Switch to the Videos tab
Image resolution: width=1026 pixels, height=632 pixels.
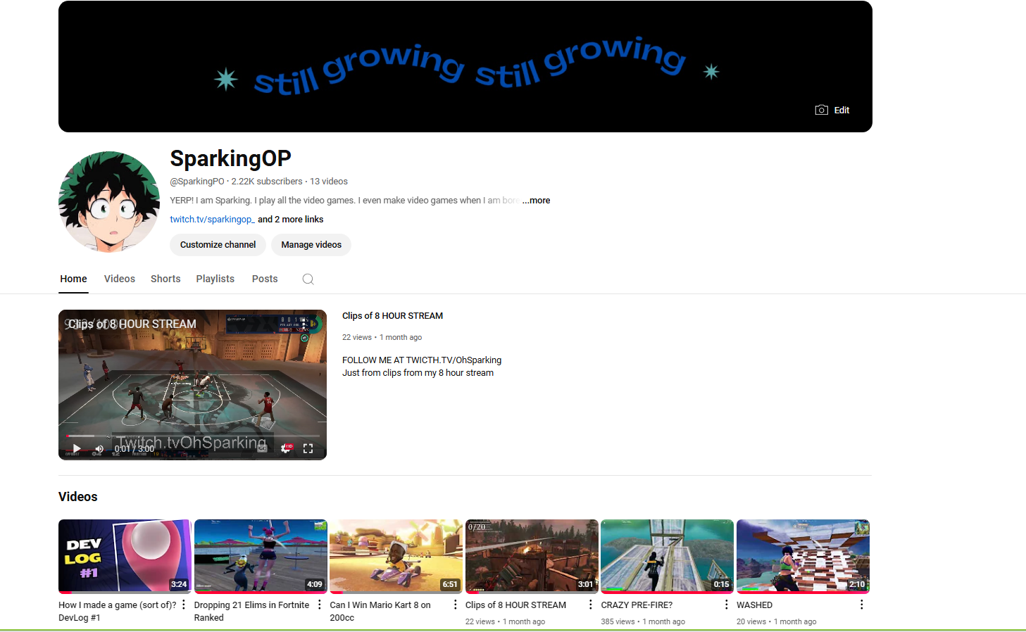[120, 279]
